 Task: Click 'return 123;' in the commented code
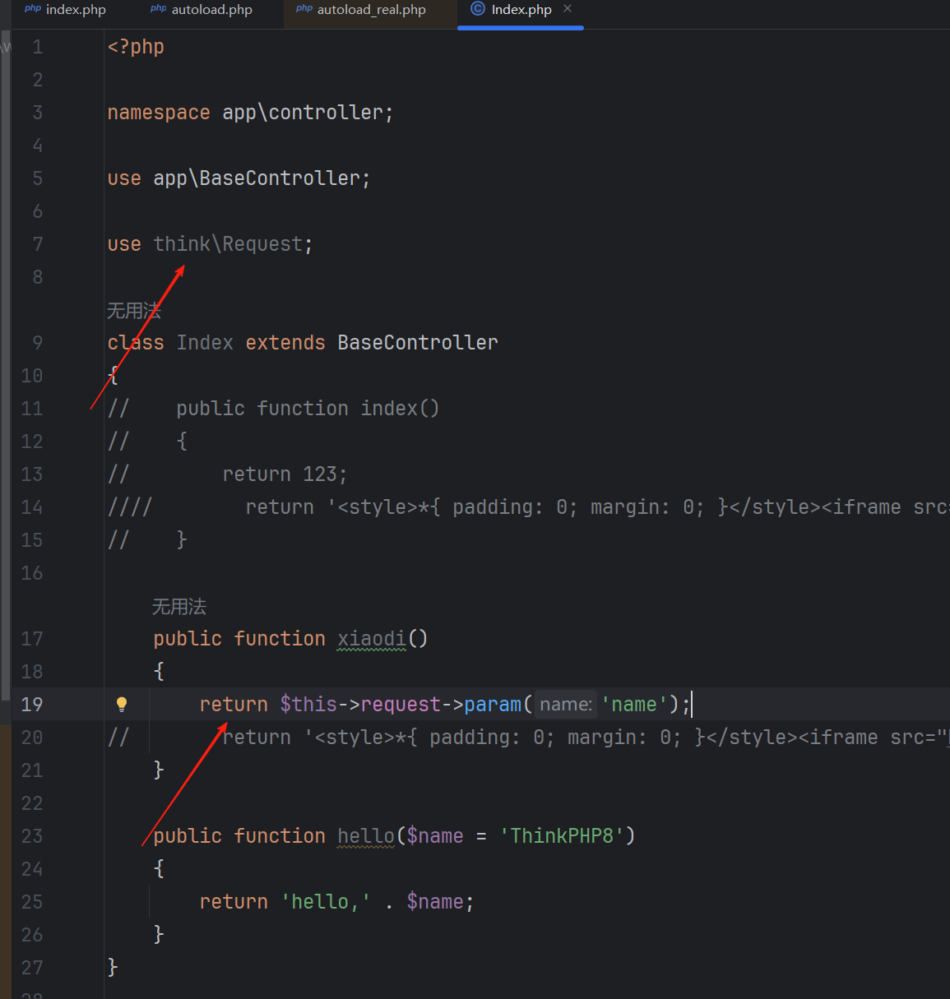tap(285, 474)
